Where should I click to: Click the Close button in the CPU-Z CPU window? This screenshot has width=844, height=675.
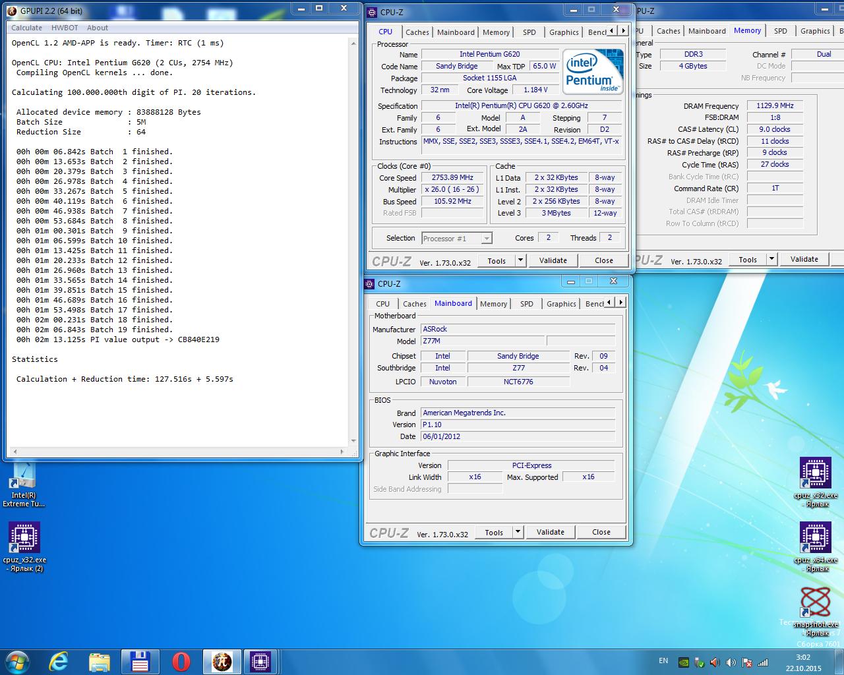(x=604, y=260)
